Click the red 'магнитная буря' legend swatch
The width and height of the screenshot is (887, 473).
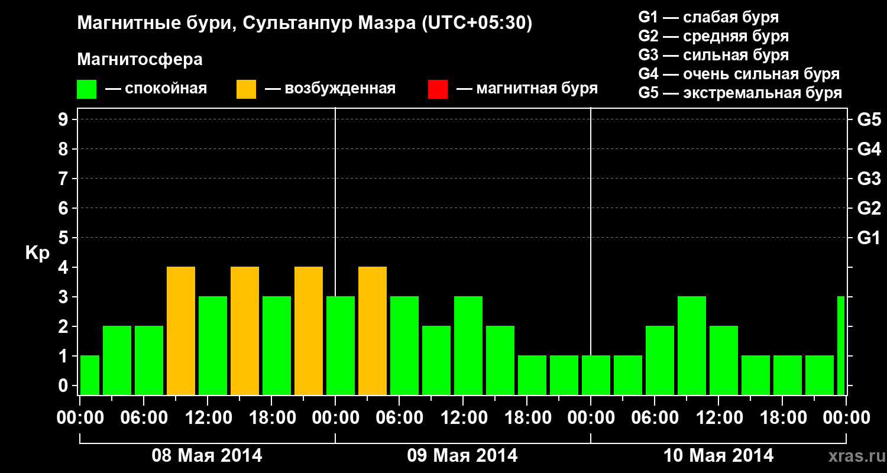(438, 89)
